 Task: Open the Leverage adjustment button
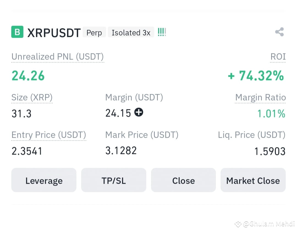point(44,180)
